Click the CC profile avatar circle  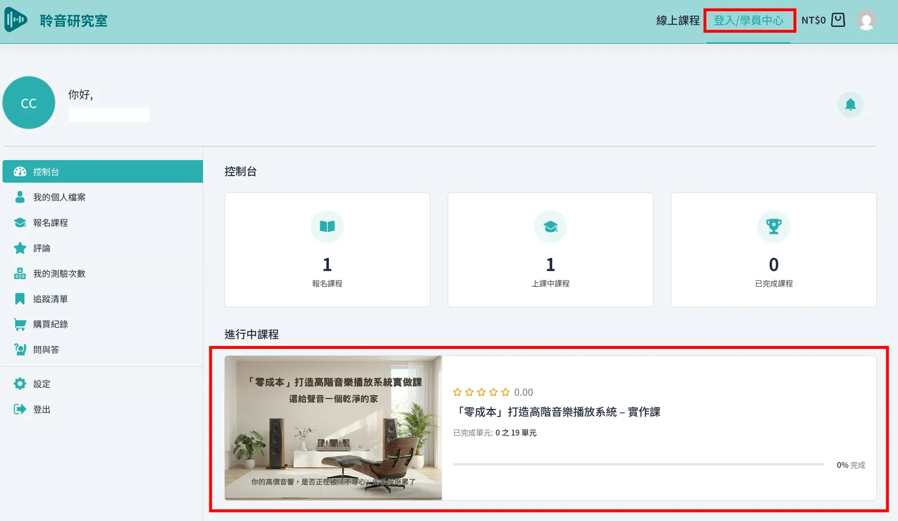[29, 103]
